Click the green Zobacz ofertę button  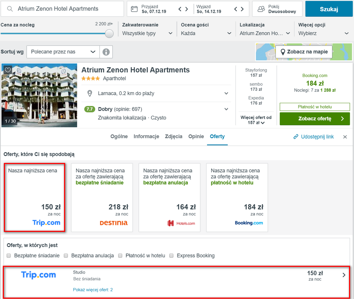click(315, 118)
